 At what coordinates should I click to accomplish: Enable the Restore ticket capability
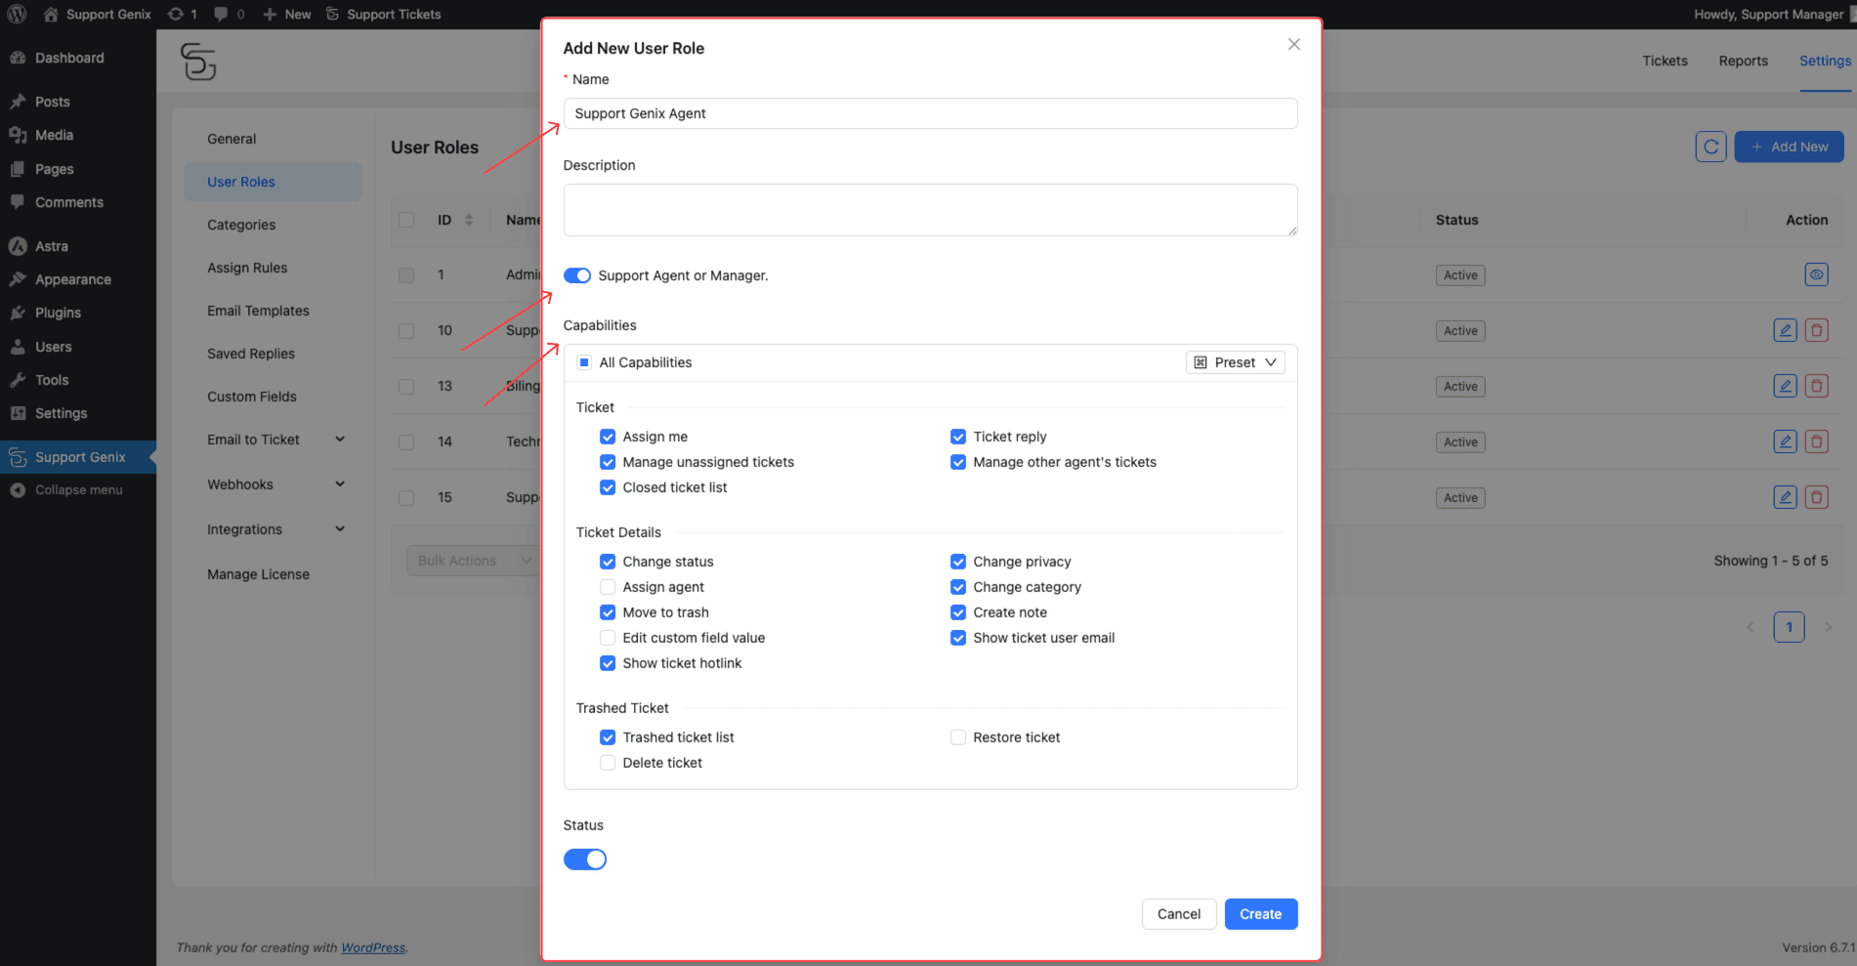point(958,737)
